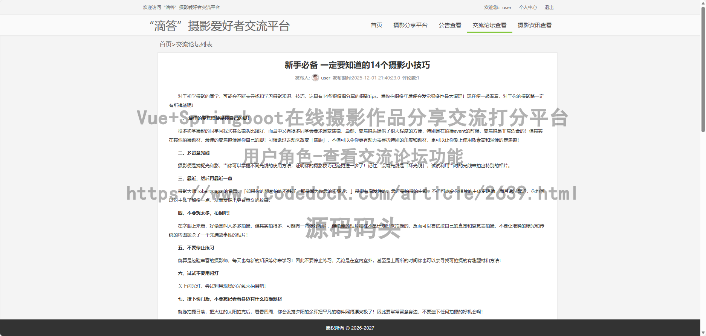Click the 交流论坛列表 breadcrumb
Screen dimensions: 706x336
[194, 44]
